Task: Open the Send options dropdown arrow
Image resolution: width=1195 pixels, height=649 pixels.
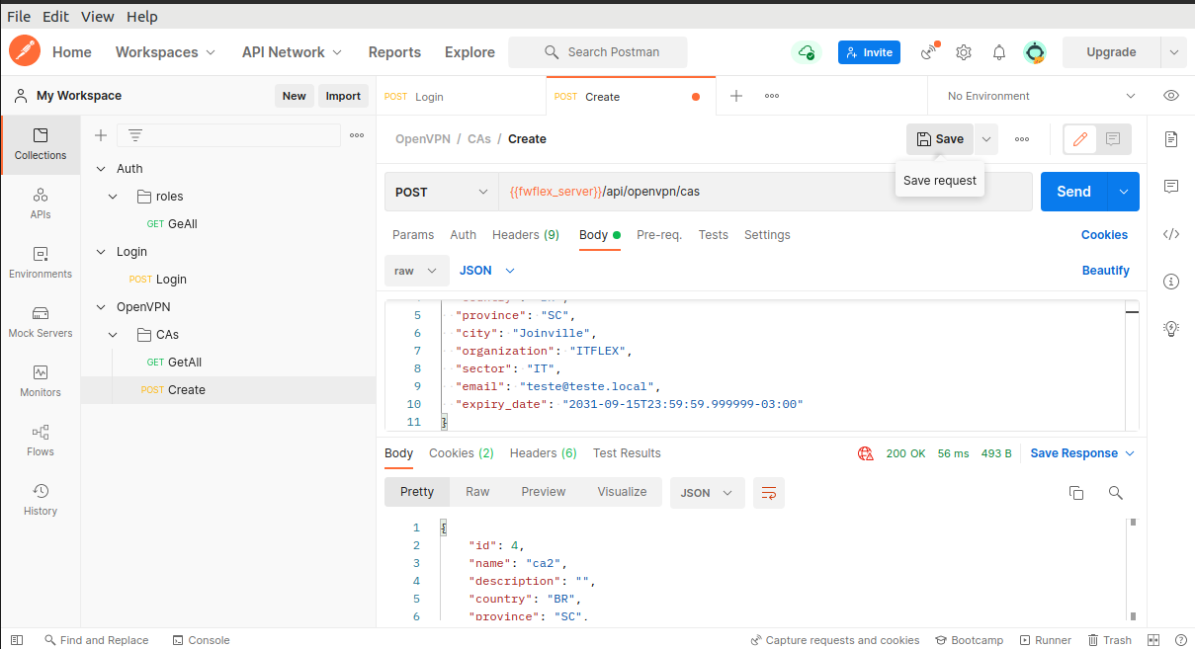Action: click(1124, 192)
